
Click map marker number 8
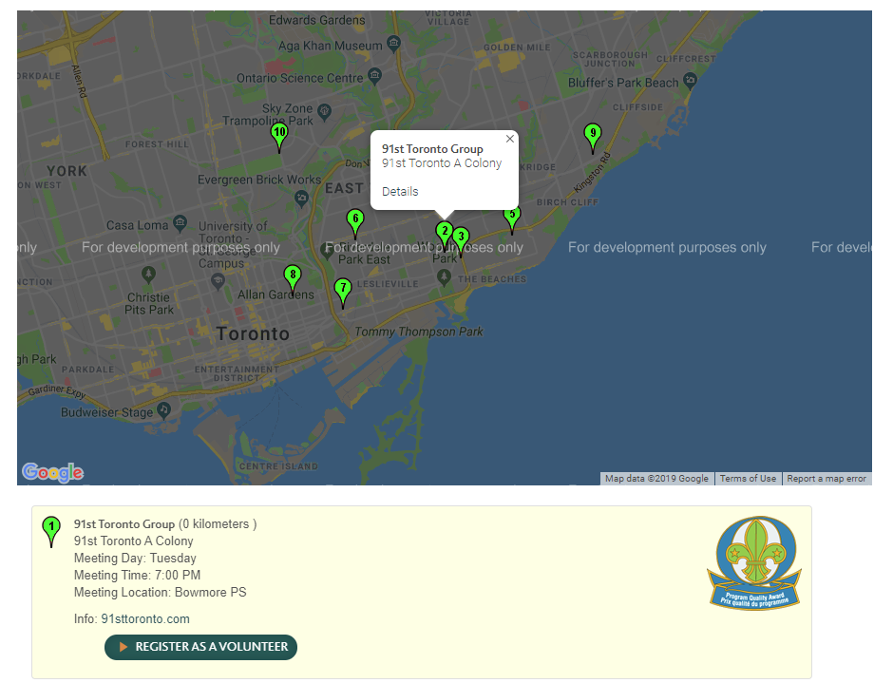[x=293, y=279]
